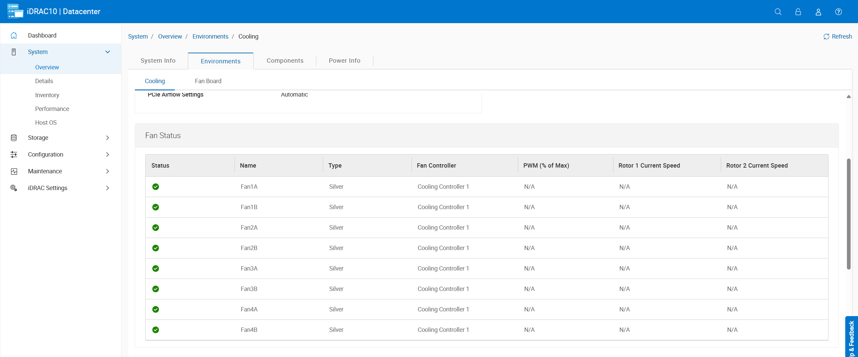Click the Dashboard home icon
858x357 pixels.
click(x=14, y=35)
